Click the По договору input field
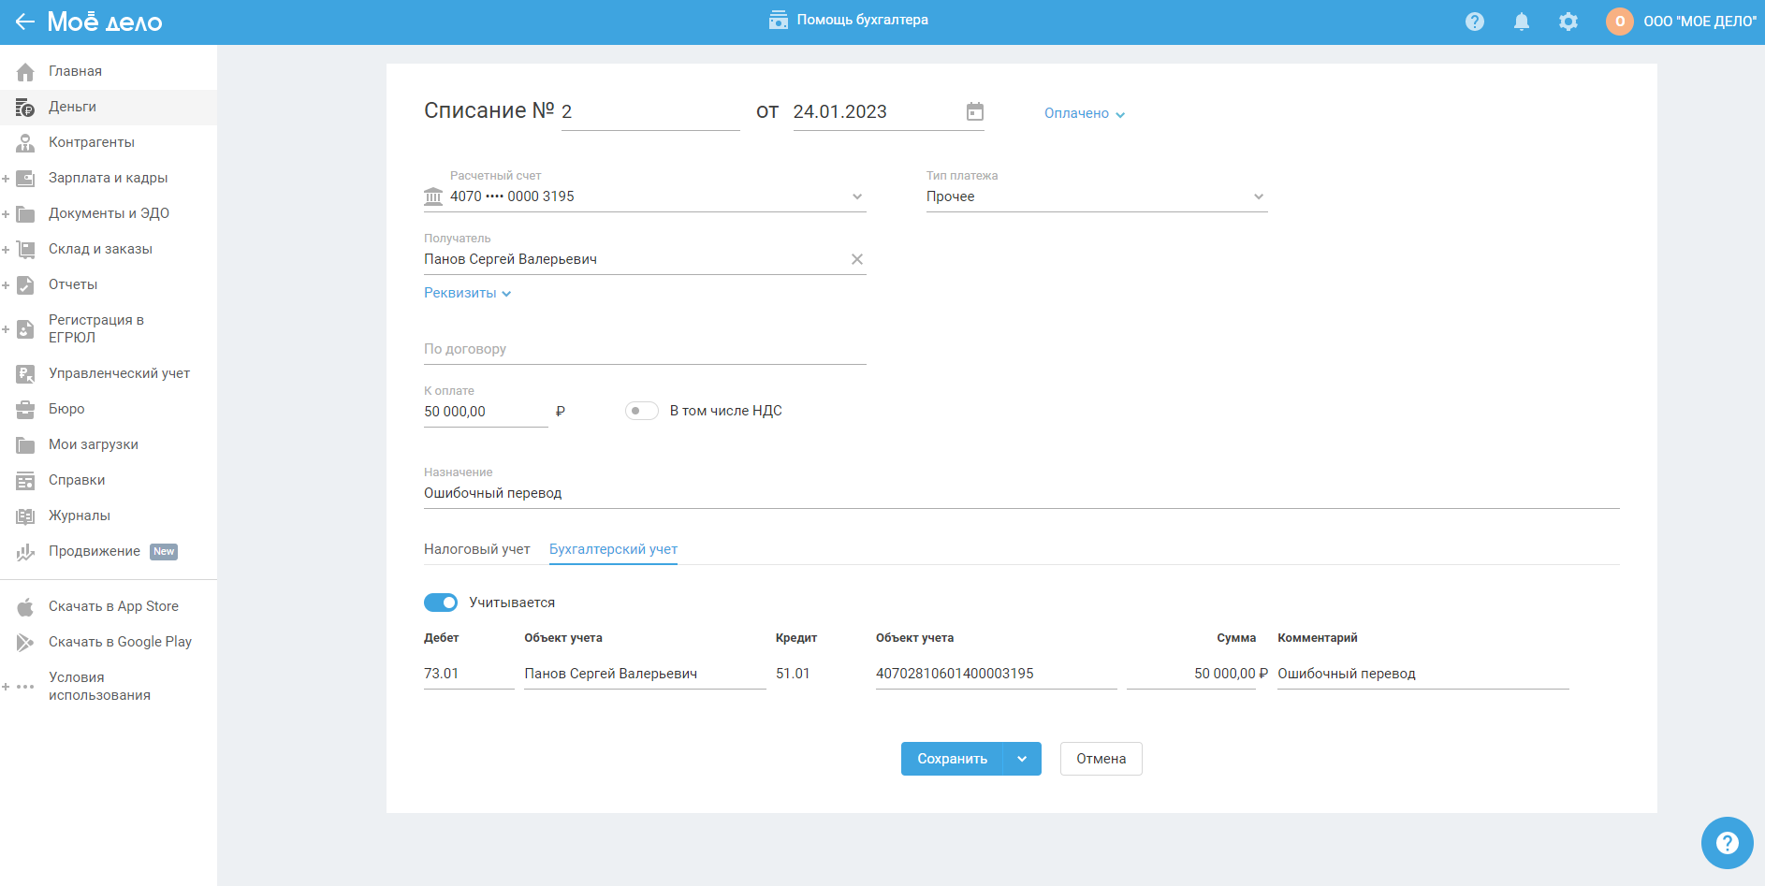This screenshot has width=1765, height=886. pyautogui.click(x=644, y=350)
